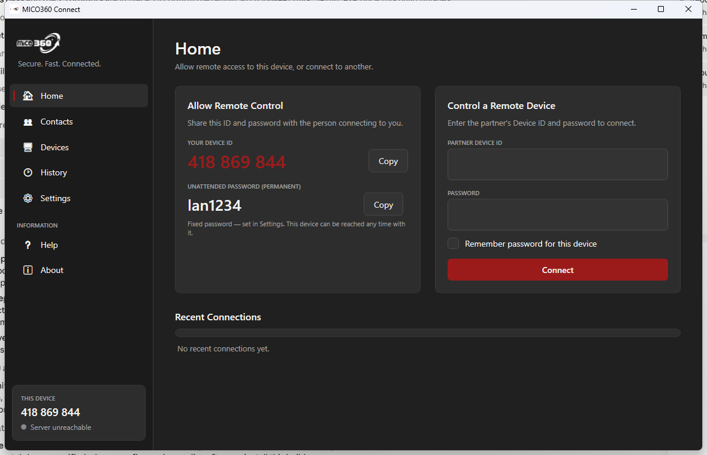The width and height of the screenshot is (707, 455).
Task: Open the Settings page
Action: pos(79,198)
